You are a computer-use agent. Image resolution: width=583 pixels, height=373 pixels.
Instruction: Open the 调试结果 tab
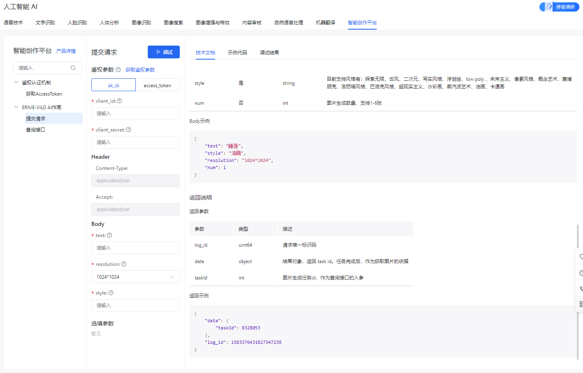[x=269, y=53]
